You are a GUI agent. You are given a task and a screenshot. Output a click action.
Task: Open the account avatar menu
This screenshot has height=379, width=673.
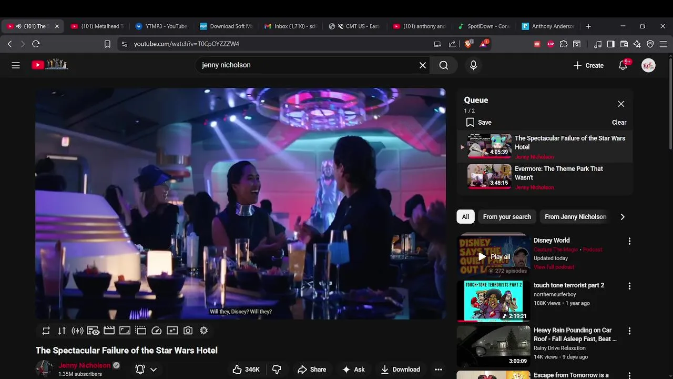[x=648, y=65]
